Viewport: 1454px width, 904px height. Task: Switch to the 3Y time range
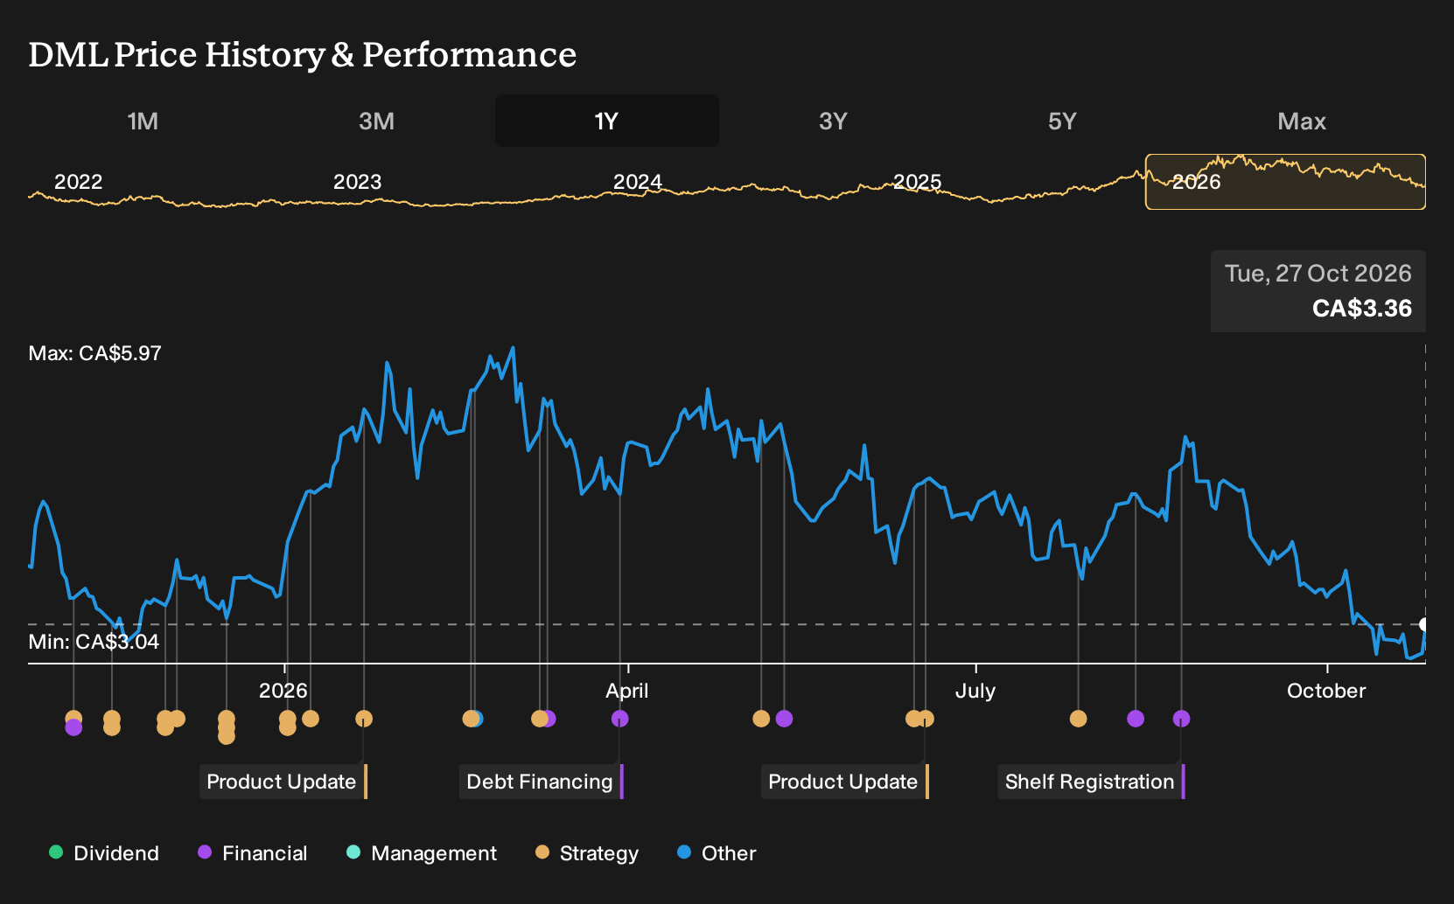(x=833, y=122)
